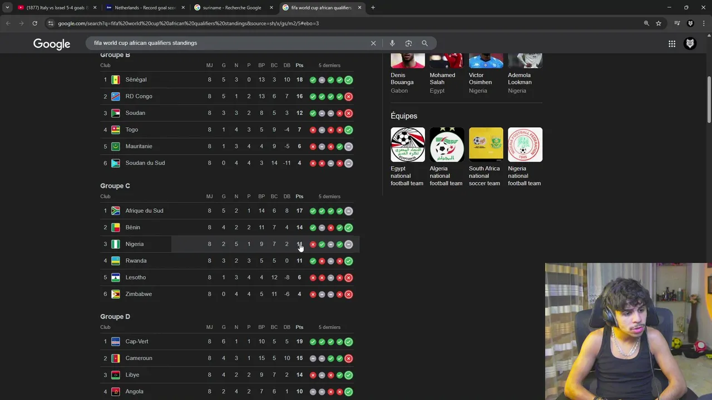Close the fifa world cup qualifiers tab
This screenshot has width=712, height=400.
[x=359, y=8]
